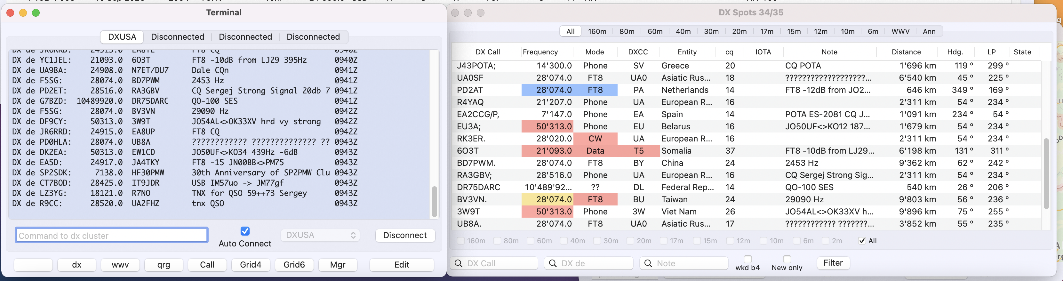Screen dimensions: 1063x281
Task: Click the Grid4 command button
Action: pos(251,265)
